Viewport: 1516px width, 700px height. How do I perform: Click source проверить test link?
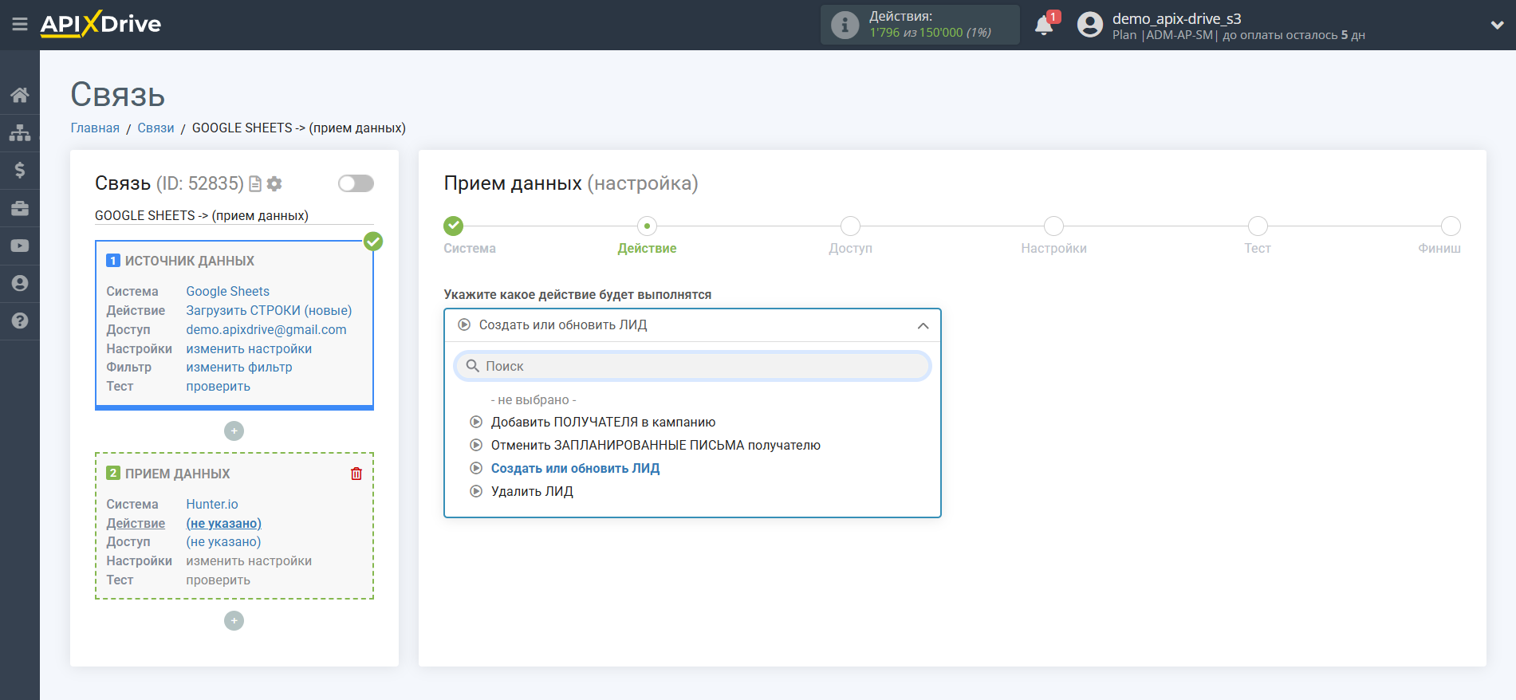(x=218, y=386)
